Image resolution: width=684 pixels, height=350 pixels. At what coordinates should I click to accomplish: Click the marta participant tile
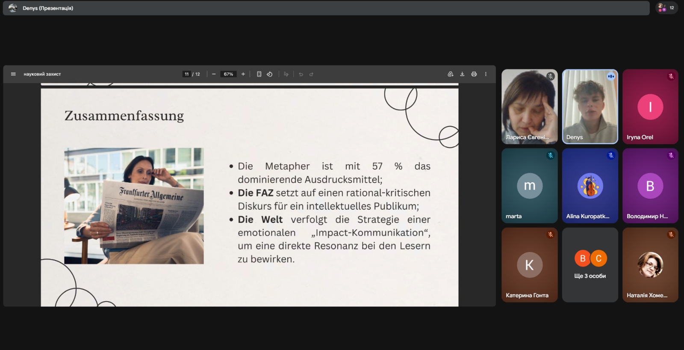coord(529,186)
